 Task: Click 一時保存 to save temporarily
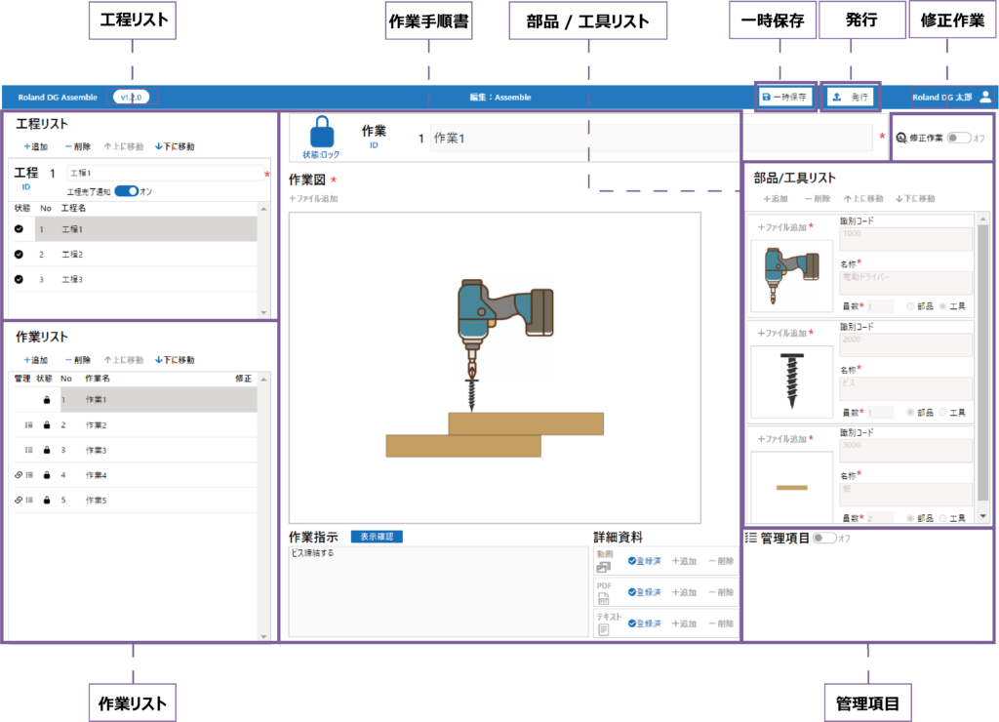(x=783, y=98)
